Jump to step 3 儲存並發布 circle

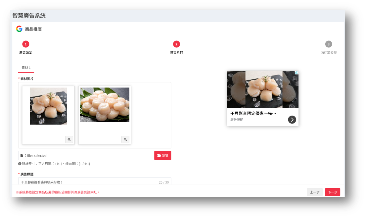tap(328, 44)
